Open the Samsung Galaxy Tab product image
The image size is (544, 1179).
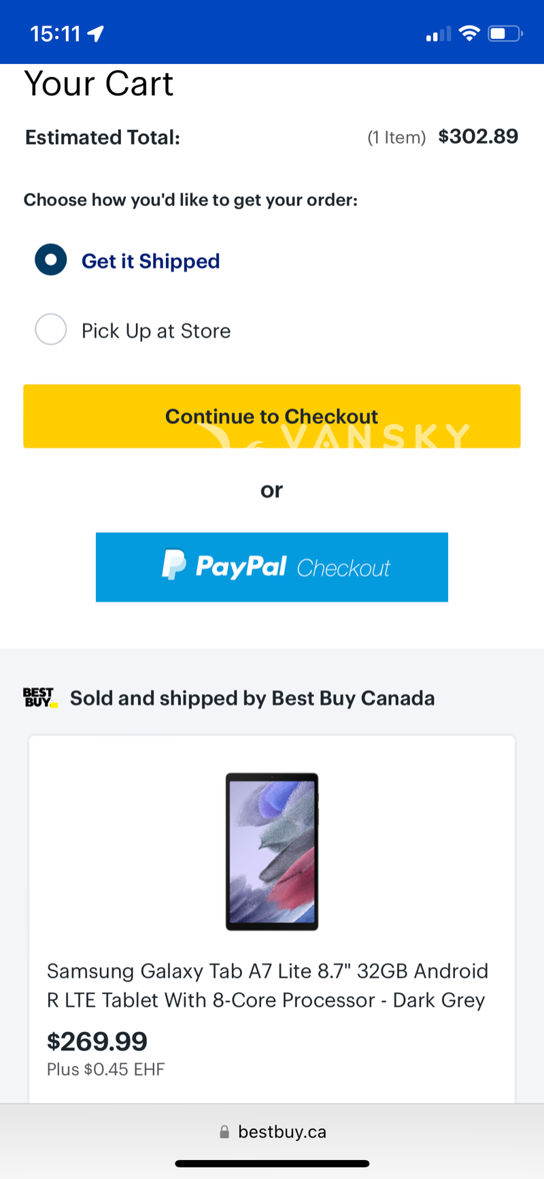[272, 851]
